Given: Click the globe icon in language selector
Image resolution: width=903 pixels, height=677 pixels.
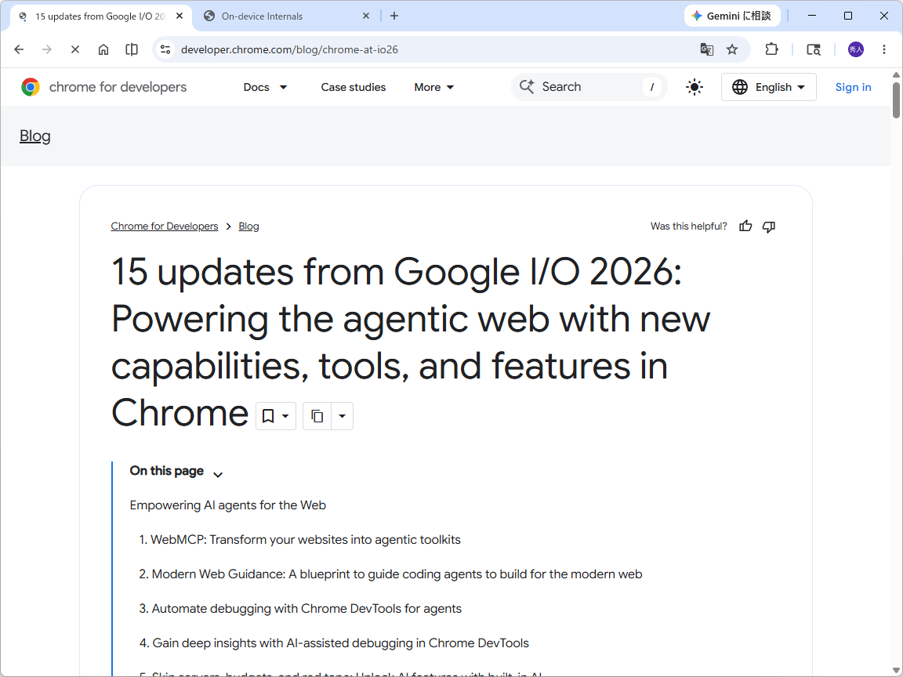Looking at the screenshot, I should pyautogui.click(x=739, y=87).
